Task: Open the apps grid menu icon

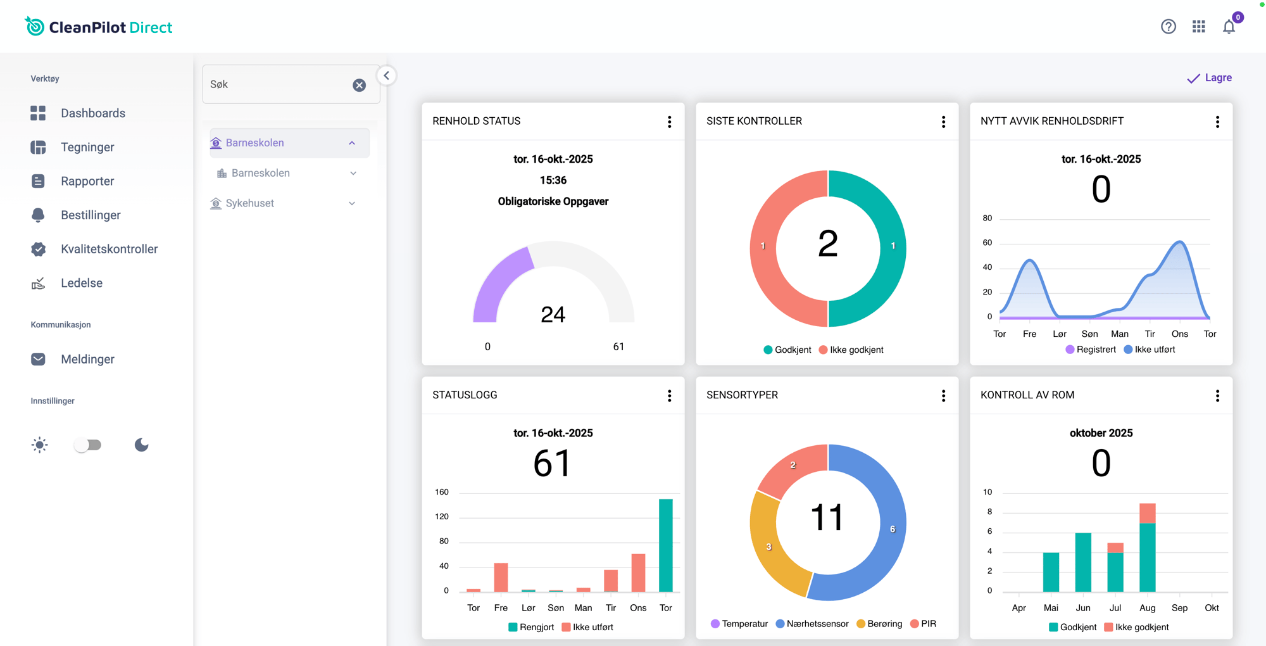Action: point(1198,27)
